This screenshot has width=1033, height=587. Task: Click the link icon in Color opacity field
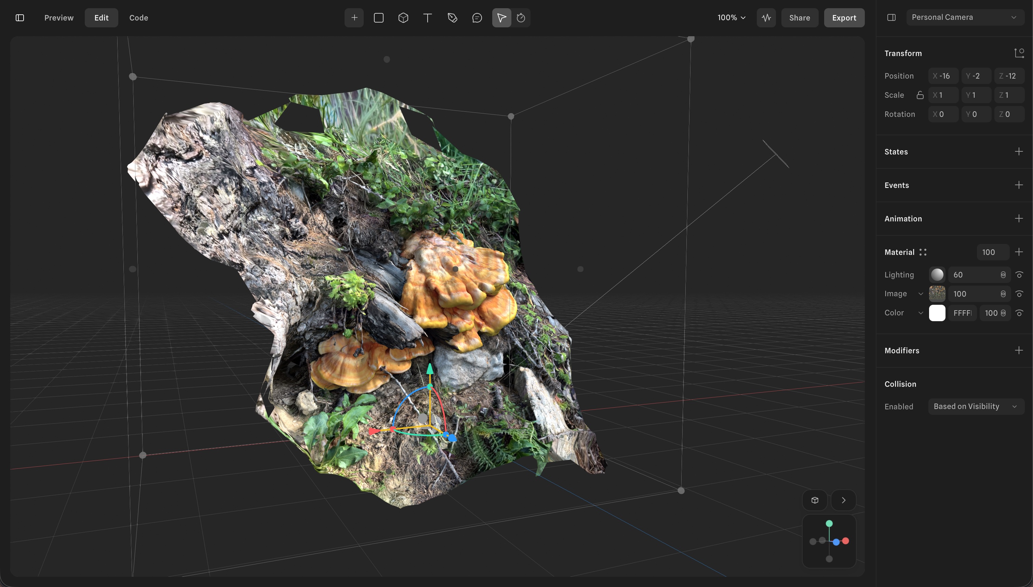1003,313
